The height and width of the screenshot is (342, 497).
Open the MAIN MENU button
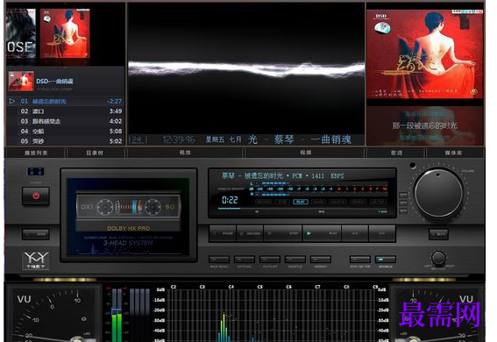click(x=219, y=260)
